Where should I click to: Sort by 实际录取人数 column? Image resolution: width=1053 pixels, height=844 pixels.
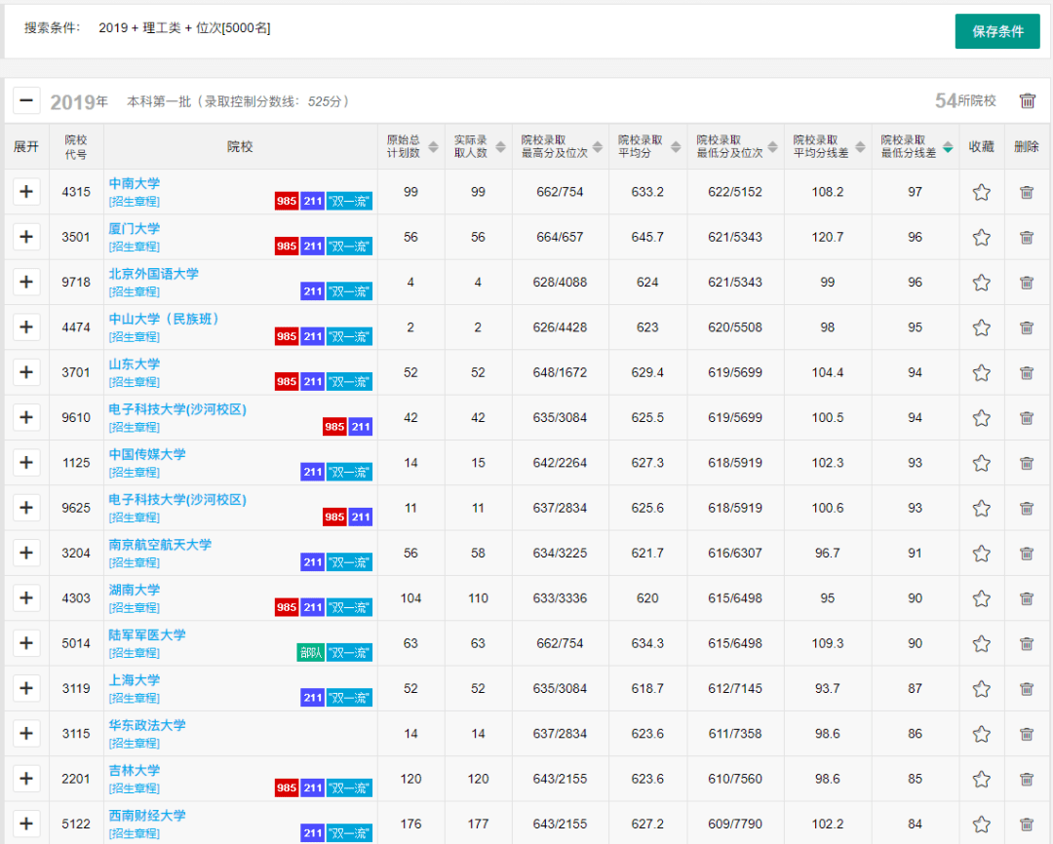click(500, 146)
